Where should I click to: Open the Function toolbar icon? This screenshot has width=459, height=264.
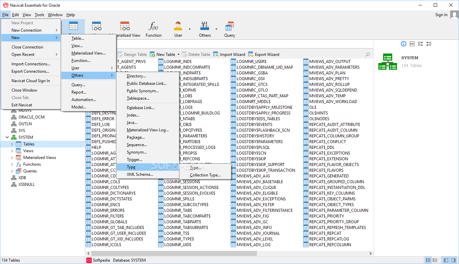pyautogui.click(x=153, y=26)
